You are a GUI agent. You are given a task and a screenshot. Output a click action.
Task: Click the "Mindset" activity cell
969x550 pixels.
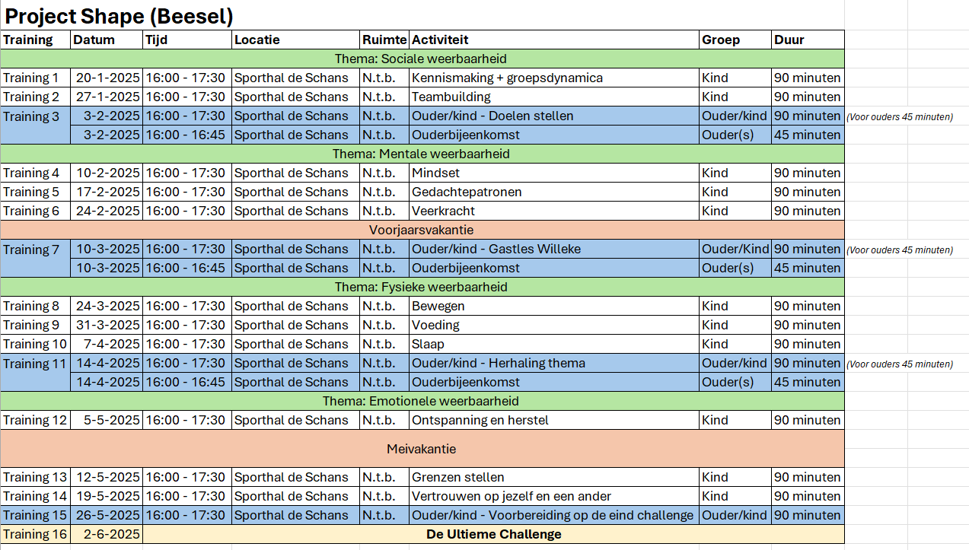coord(554,173)
